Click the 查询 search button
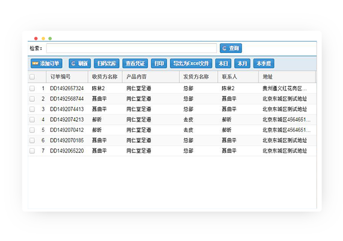Screen dimensions: 343x241 [230, 48]
